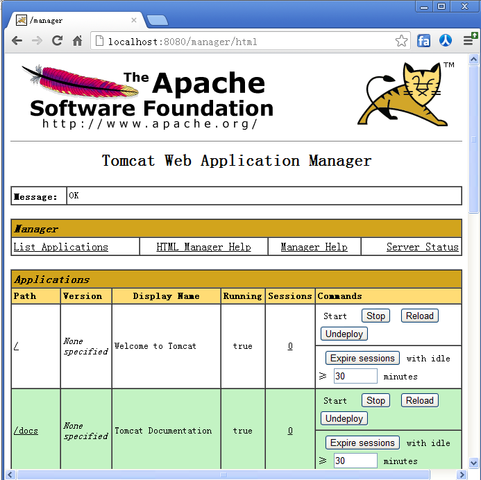481x480 pixels.
Task: Click sessions count for Tomcat Documentation
Action: coord(290,431)
